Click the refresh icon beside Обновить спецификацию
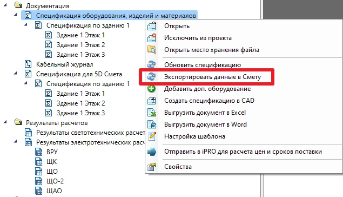 (151, 64)
